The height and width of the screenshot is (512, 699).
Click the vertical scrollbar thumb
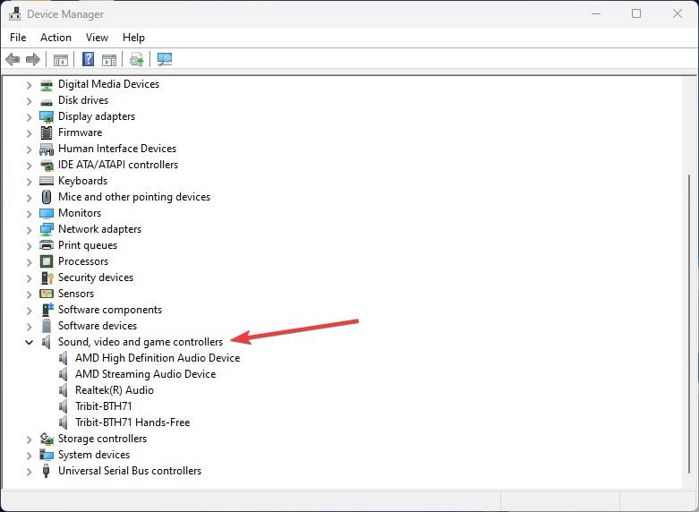point(689,323)
